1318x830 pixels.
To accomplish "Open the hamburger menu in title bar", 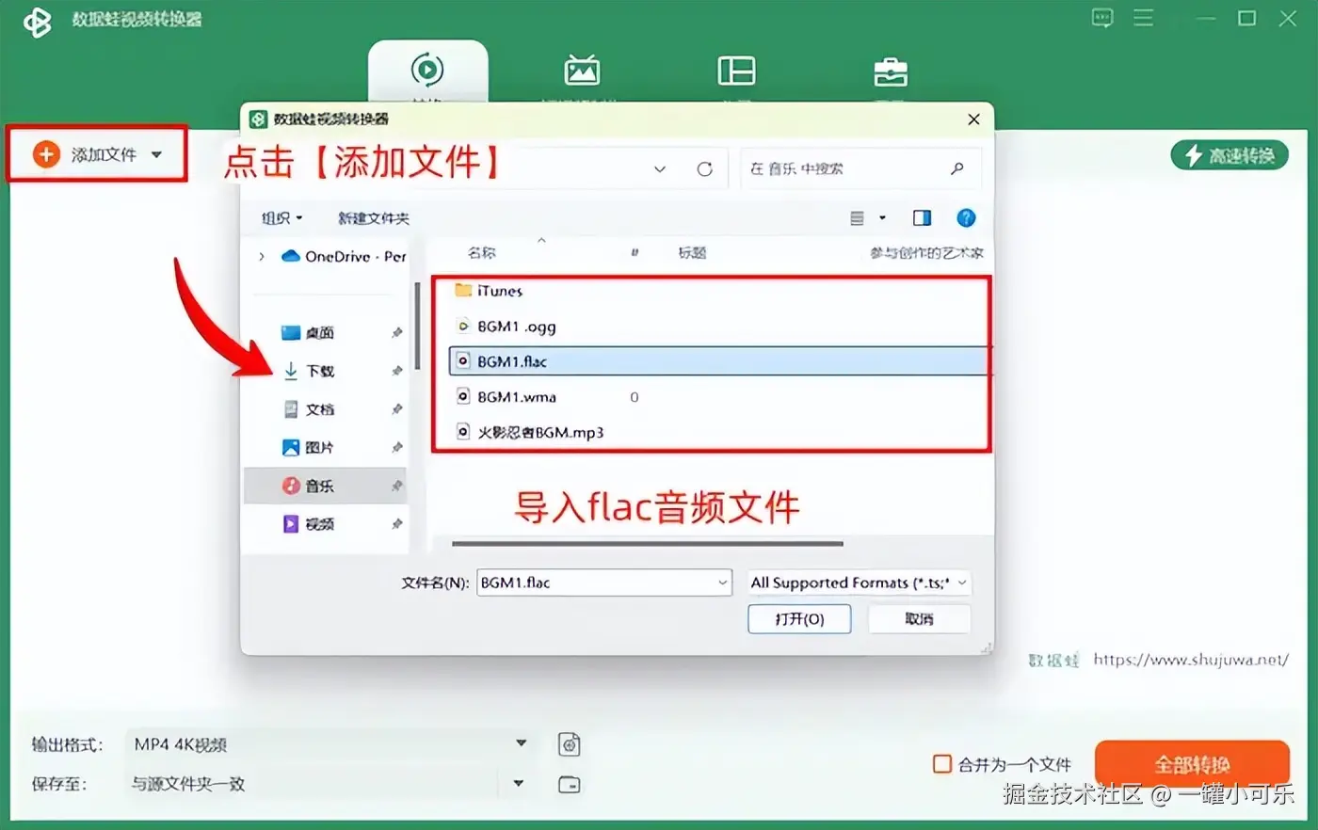I will coord(1144,18).
